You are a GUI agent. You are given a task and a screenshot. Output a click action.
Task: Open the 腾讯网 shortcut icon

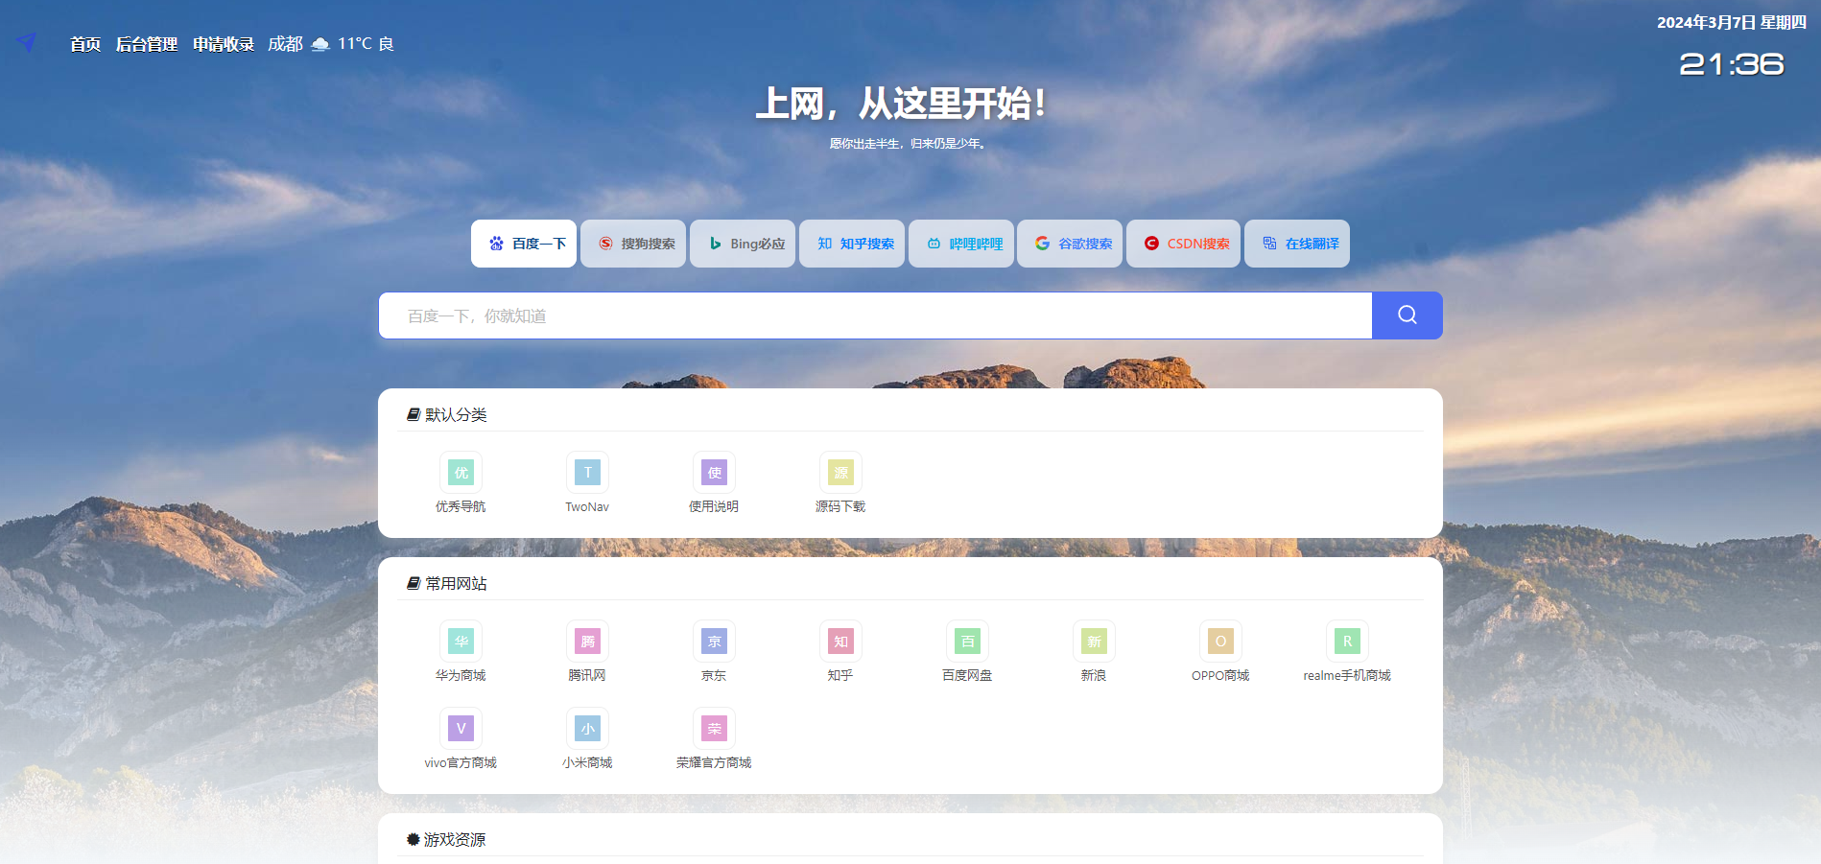(x=587, y=642)
